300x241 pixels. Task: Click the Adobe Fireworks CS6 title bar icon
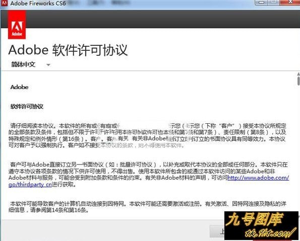coord(4,3)
